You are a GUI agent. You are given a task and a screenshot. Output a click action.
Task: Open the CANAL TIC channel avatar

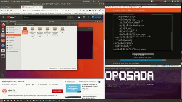pyautogui.click(x=5, y=91)
